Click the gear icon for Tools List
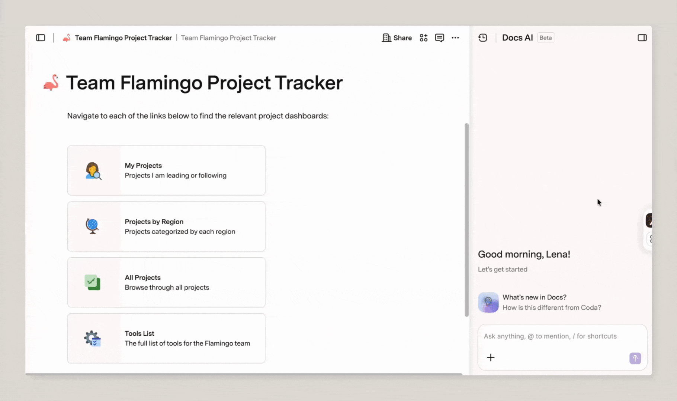The image size is (677, 401). (92, 338)
